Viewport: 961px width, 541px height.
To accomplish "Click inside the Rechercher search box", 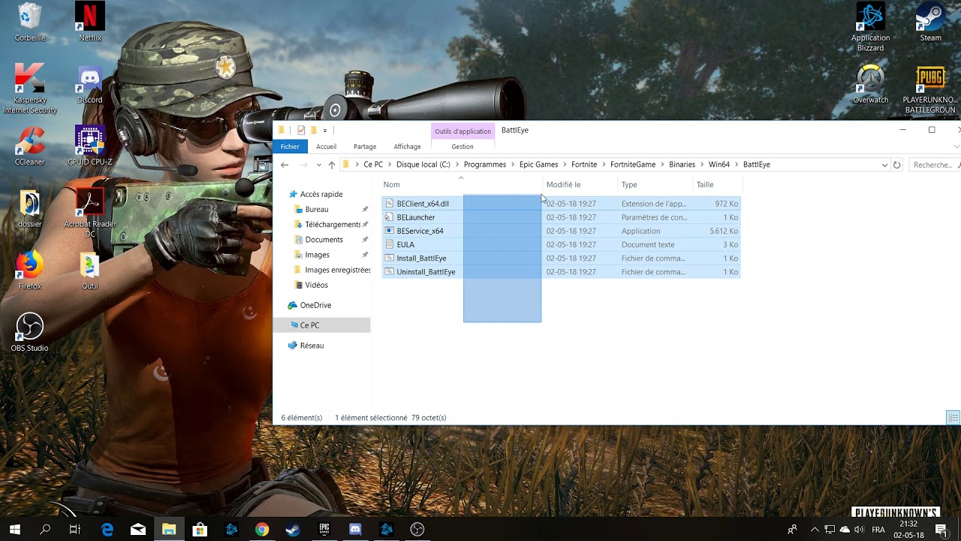I will [x=935, y=165].
